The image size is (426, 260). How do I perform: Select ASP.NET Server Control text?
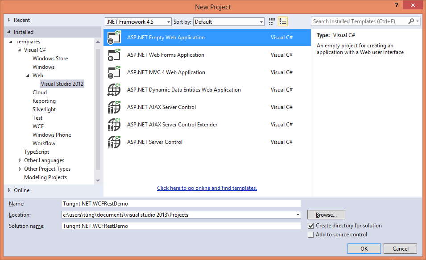point(155,142)
